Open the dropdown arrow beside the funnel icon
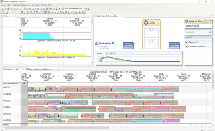 [61, 9]
